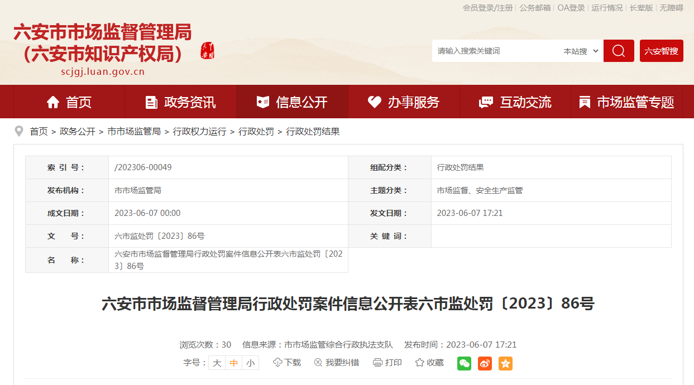Open the 互动交流 navigation tab
Image resolution: width=694 pixels, height=385 pixels.
(x=515, y=102)
